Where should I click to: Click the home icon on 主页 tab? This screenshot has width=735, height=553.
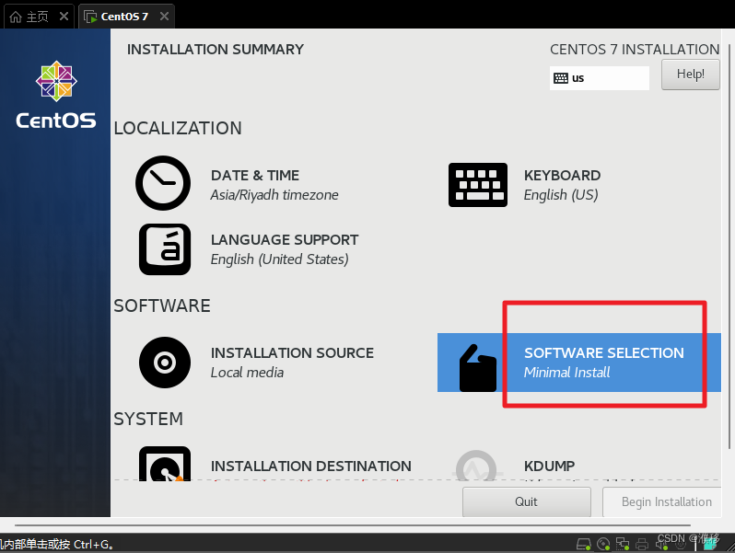click(x=16, y=17)
